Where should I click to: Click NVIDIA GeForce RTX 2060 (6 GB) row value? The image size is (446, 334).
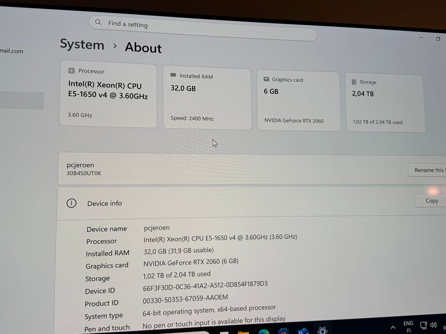tap(191, 262)
